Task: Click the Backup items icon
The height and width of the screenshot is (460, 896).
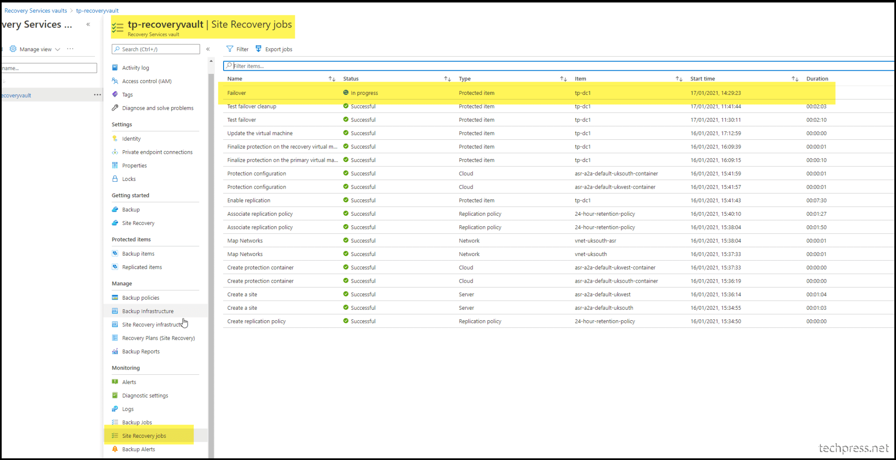Action: 115,253
